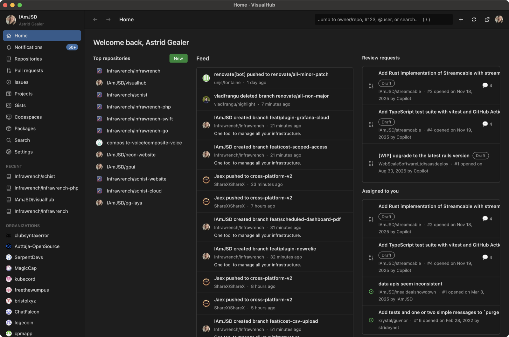Click the Notifications bell icon
The image size is (509, 337).
(9, 47)
